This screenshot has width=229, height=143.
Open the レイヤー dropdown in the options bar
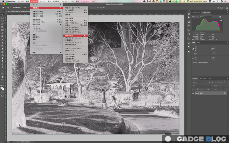[x=25, y=8]
